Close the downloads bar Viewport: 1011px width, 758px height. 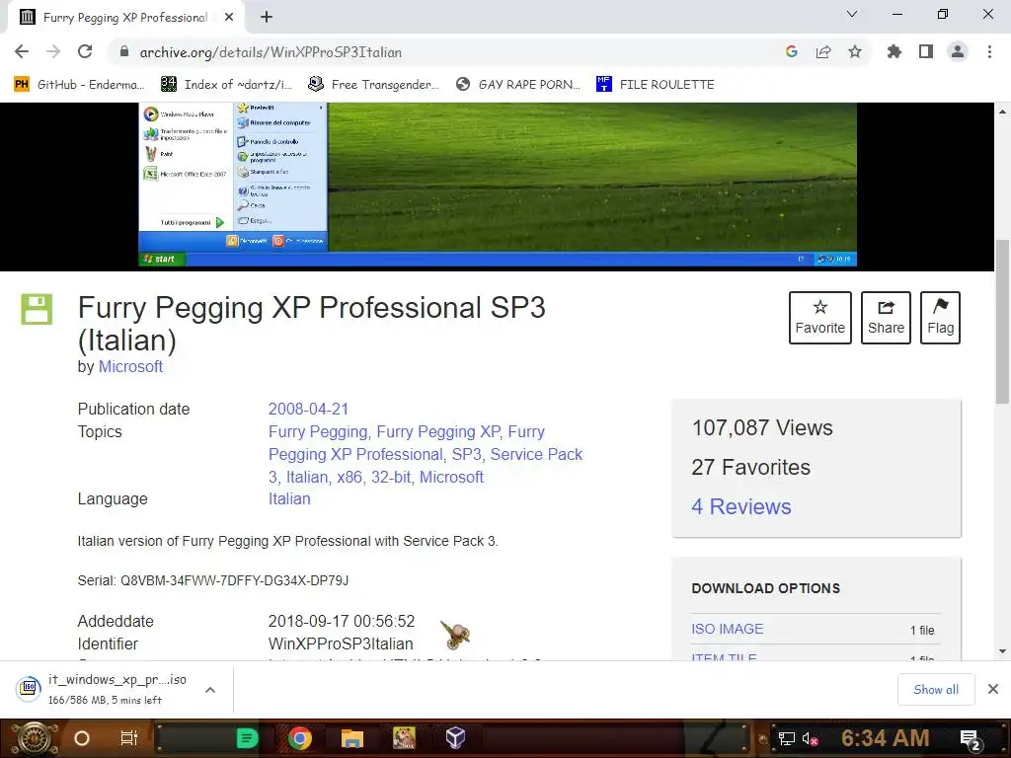(x=993, y=690)
